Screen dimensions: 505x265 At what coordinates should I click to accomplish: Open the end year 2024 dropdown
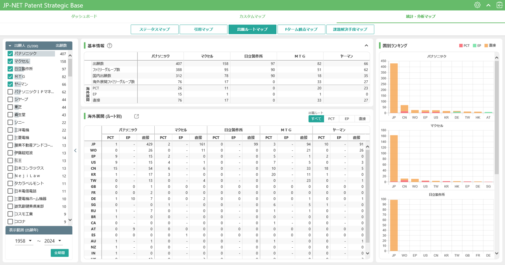pos(53,241)
